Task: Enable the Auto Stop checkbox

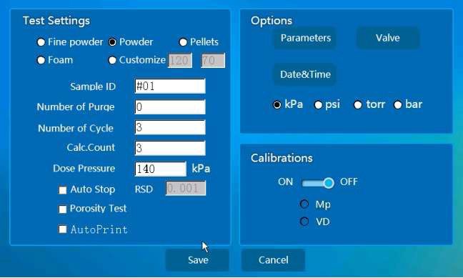Action: coord(63,190)
